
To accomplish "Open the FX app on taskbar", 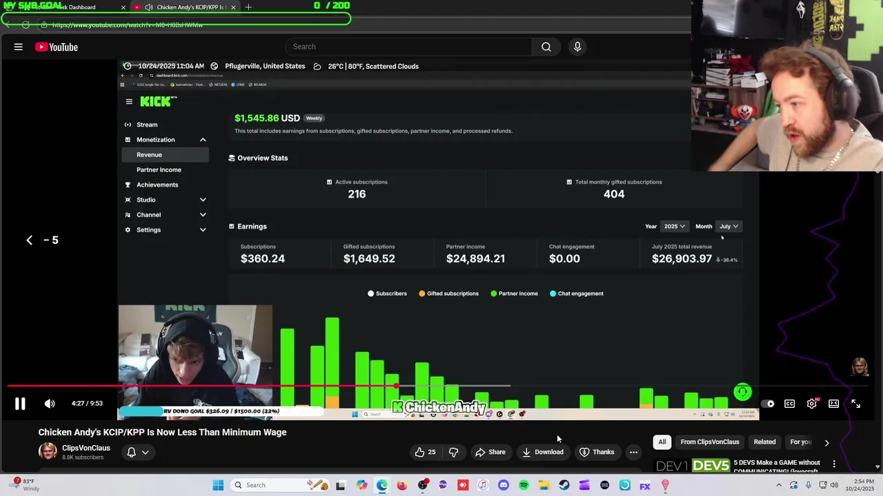I will coord(645,485).
